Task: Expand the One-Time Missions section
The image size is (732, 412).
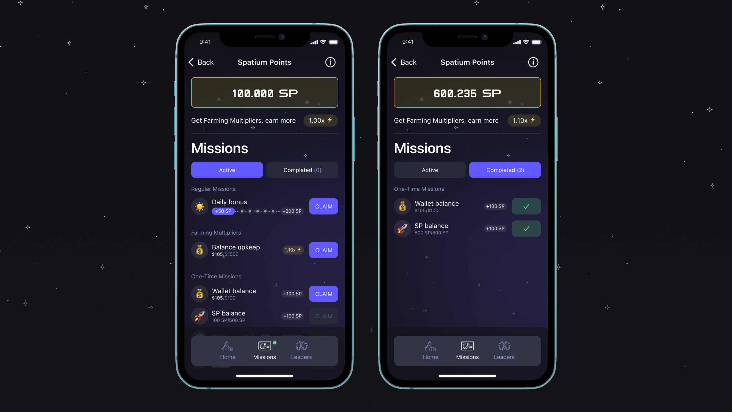Action: point(216,276)
